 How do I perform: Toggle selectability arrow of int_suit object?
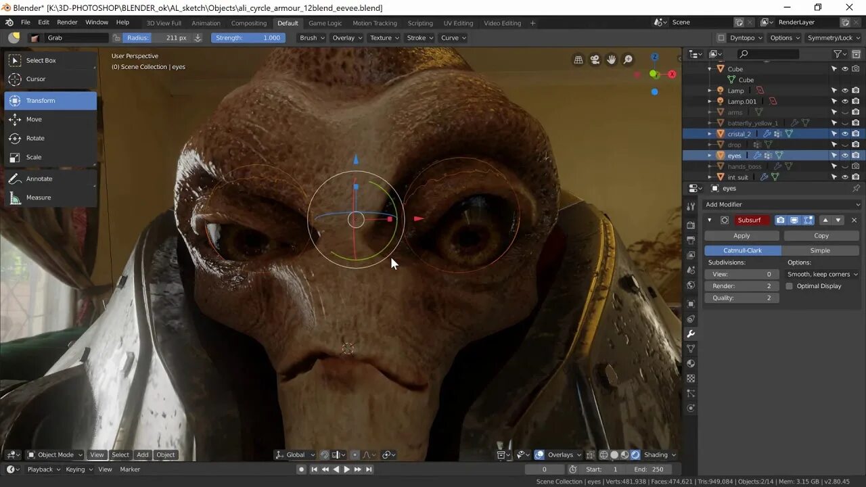pyautogui.click(x=834, y=177)
